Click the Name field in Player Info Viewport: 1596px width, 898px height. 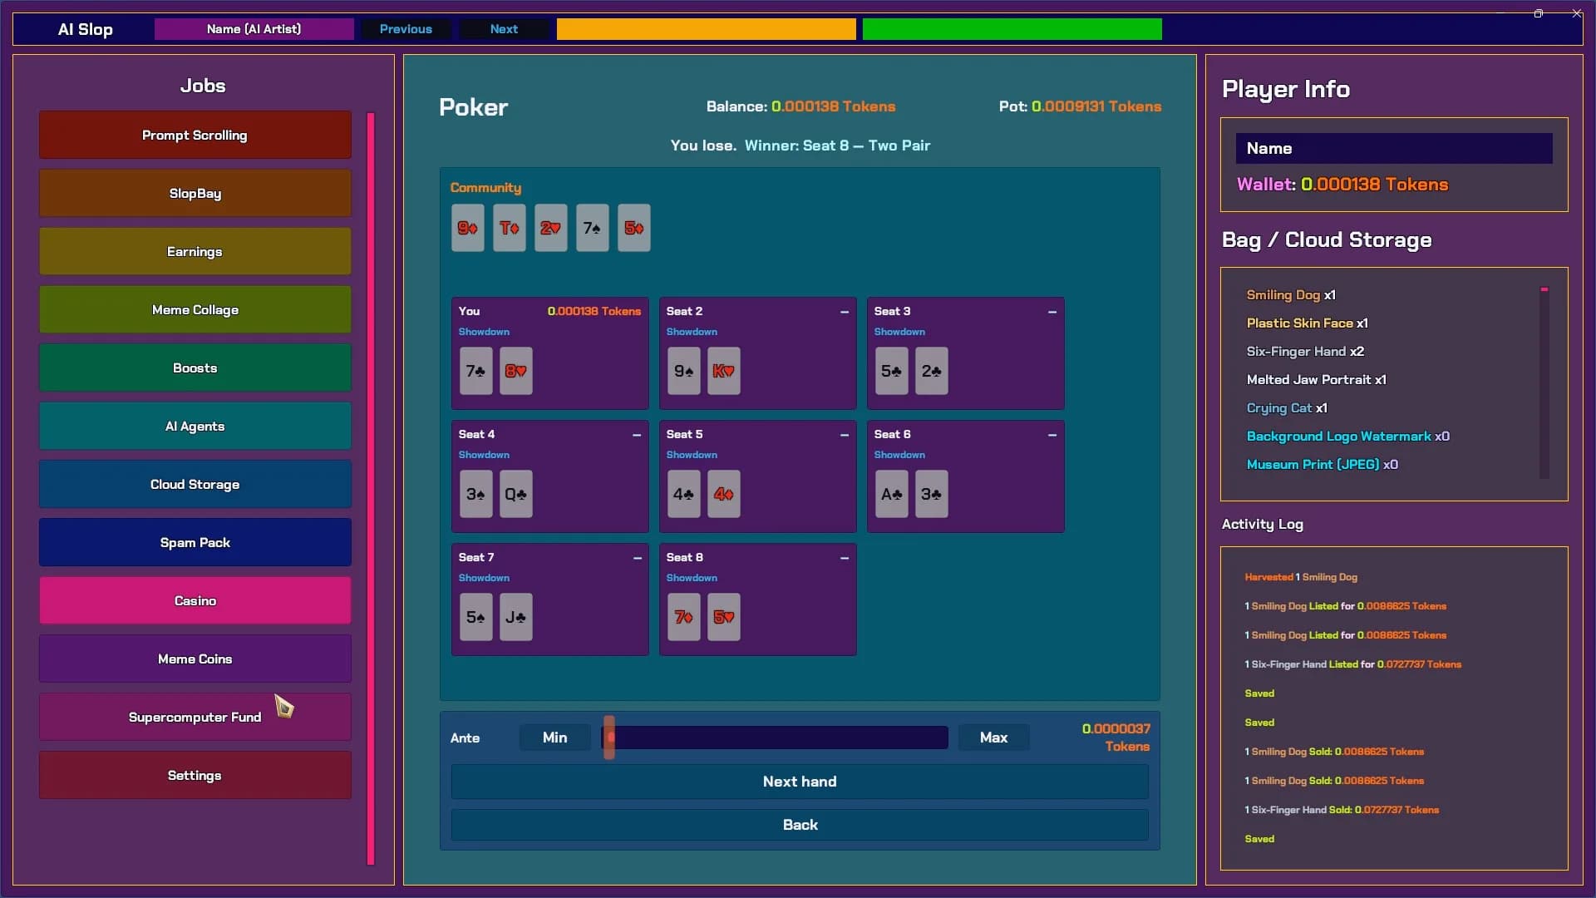pos(1394,149)
